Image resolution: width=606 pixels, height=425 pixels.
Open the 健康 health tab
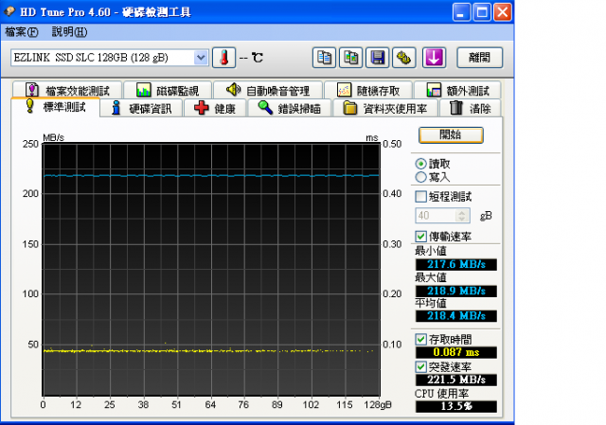[215, 108]
